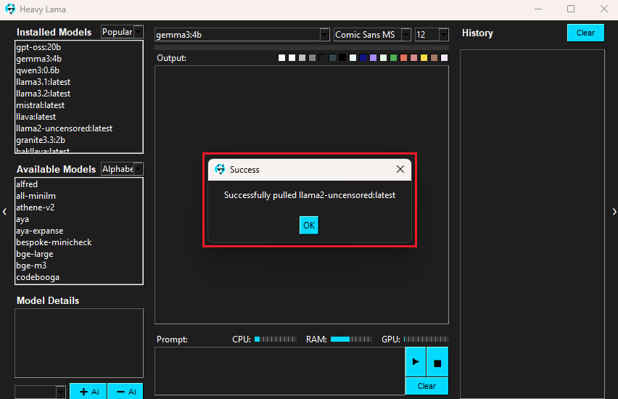The width and height of the screenshot is (618, 399).
Task: Click inside the Output text area
Action: (302, 194)
